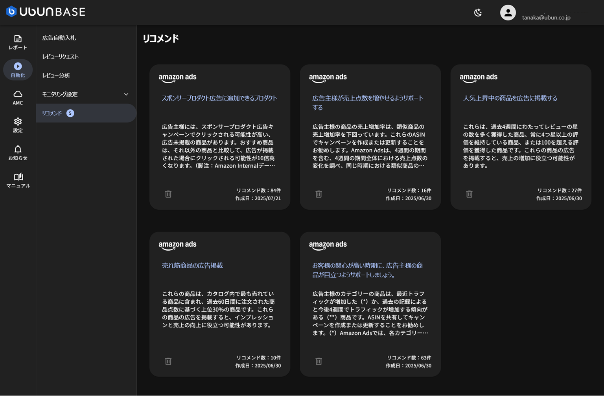Click amazon ads logo on 売れ筋商品 card
This screenshot has width=604, height=396.
(177, 245)
